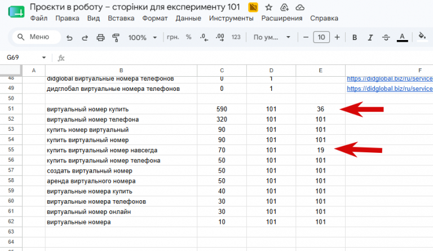Select column C header
This screenshot has width=433, height=251.
pyautogui.click(x=222, y=71)
